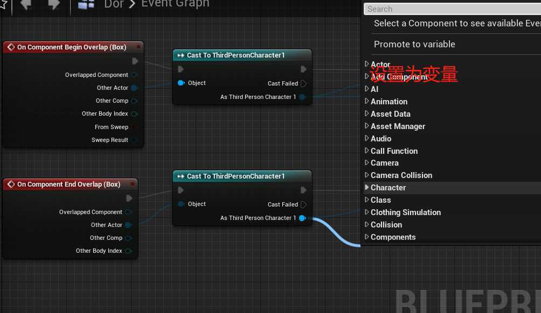Select the lower Cast To ThirdPersonCharacter1 node title

tap(235, 176)
